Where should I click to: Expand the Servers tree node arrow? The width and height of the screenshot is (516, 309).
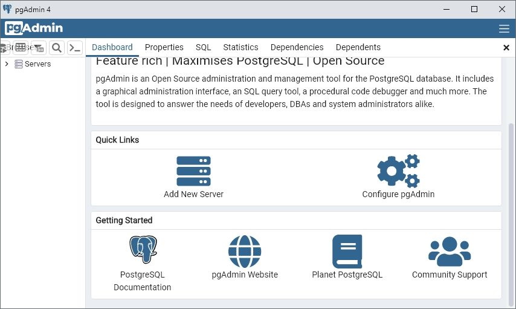click(7, 64)
